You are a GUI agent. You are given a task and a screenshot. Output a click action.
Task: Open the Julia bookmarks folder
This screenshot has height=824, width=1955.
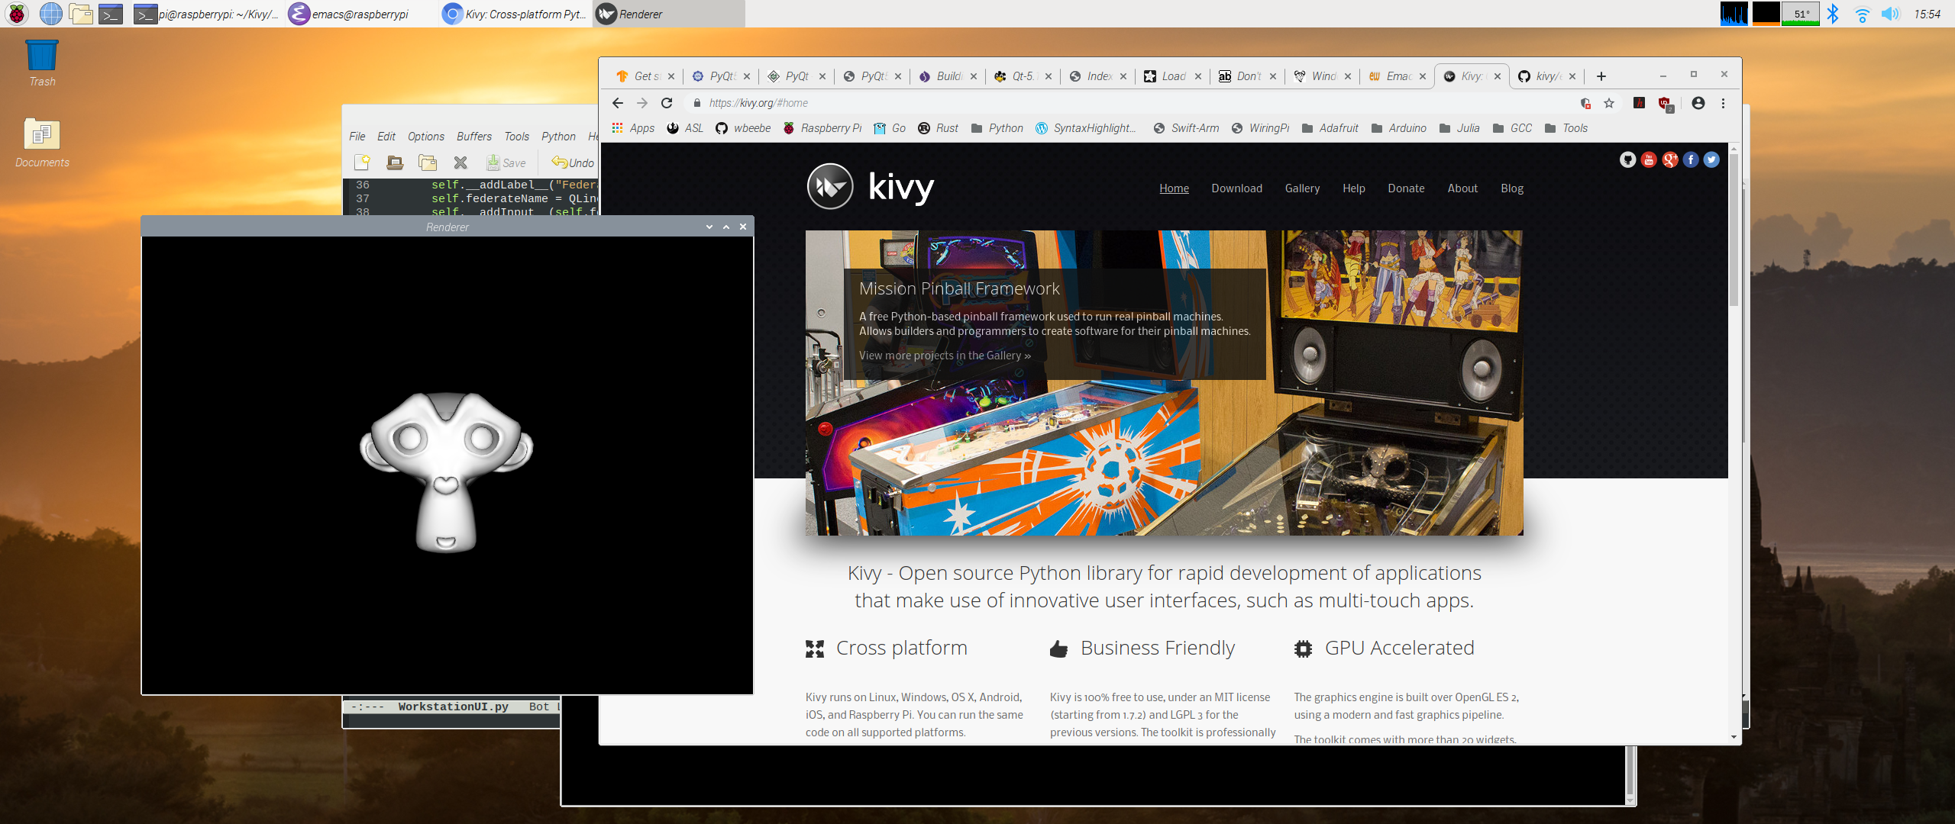tap(1459, 128)
